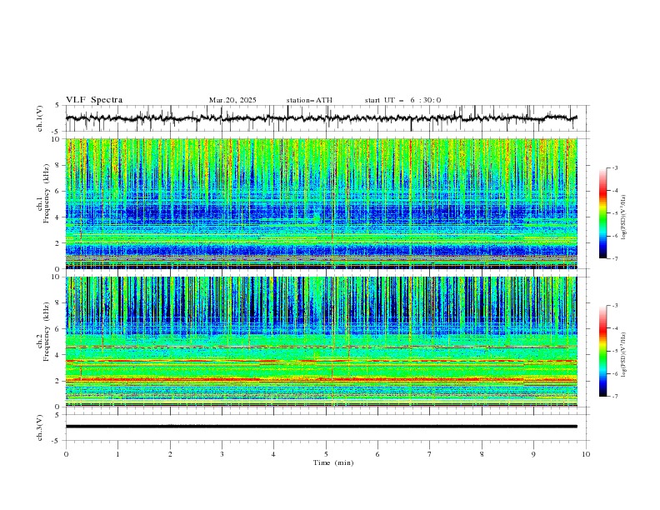Click the "6" kHz tick on ch.2 frequency axis
The width and height of the screenshot is (660, 510).
tap(58, 329)
